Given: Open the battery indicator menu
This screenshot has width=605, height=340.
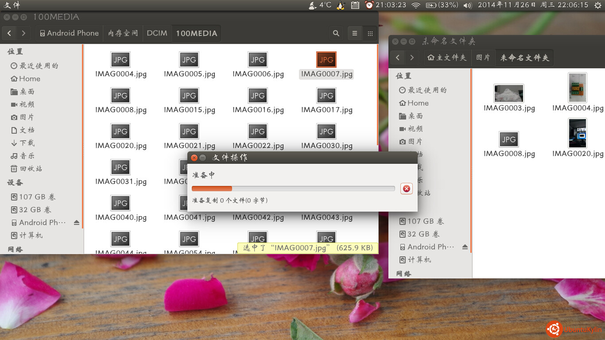Looking at the screenshot, I should pyautogui.click(x=442, y=5).
